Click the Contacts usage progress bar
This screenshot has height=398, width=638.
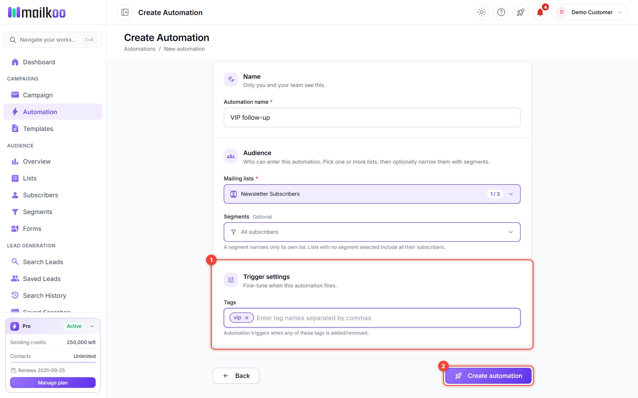[53, 362]
